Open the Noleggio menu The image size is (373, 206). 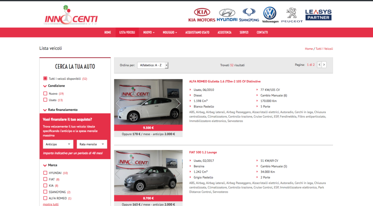170,32
